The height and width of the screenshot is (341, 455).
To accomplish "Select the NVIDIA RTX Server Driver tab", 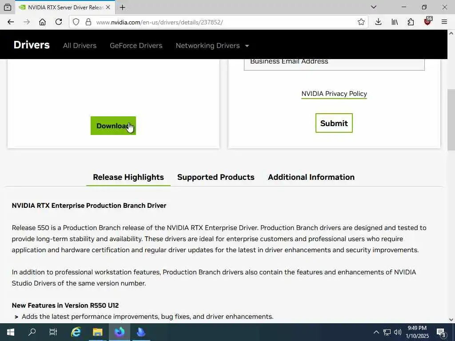I will pos(65,8).
